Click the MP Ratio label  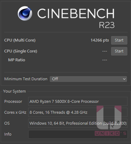point(17,60)
